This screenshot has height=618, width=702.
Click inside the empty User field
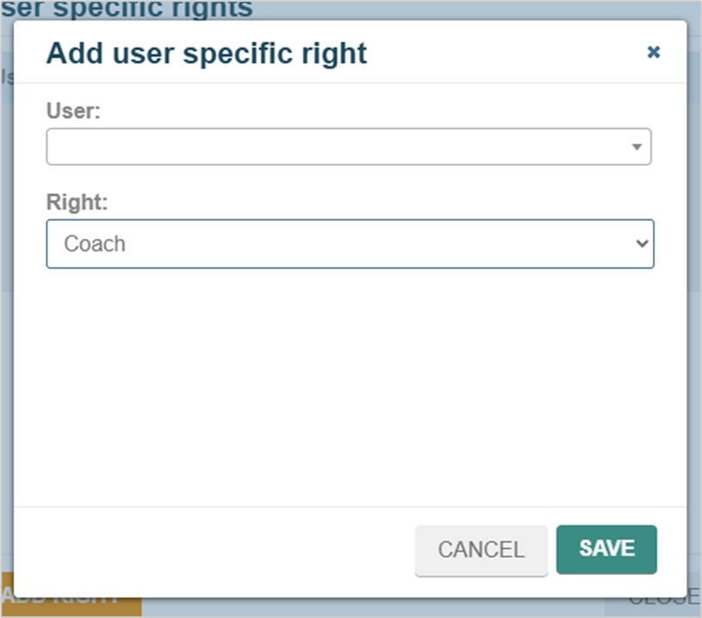[x=348, y=147]
